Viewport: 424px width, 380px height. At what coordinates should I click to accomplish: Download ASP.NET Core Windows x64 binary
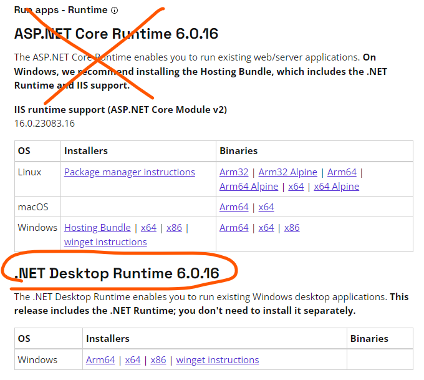(x=266, y=228)
